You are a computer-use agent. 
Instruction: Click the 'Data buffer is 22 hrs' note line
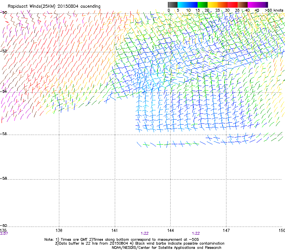click(139, 243)
